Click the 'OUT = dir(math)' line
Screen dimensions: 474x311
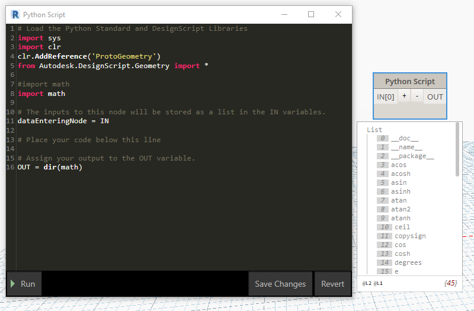(50, 167)
